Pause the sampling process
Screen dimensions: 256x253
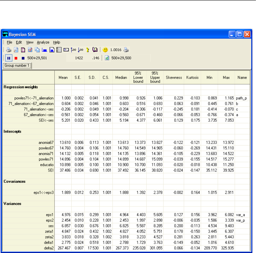9,58
